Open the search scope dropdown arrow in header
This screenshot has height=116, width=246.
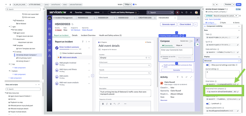tap(172, 12)
